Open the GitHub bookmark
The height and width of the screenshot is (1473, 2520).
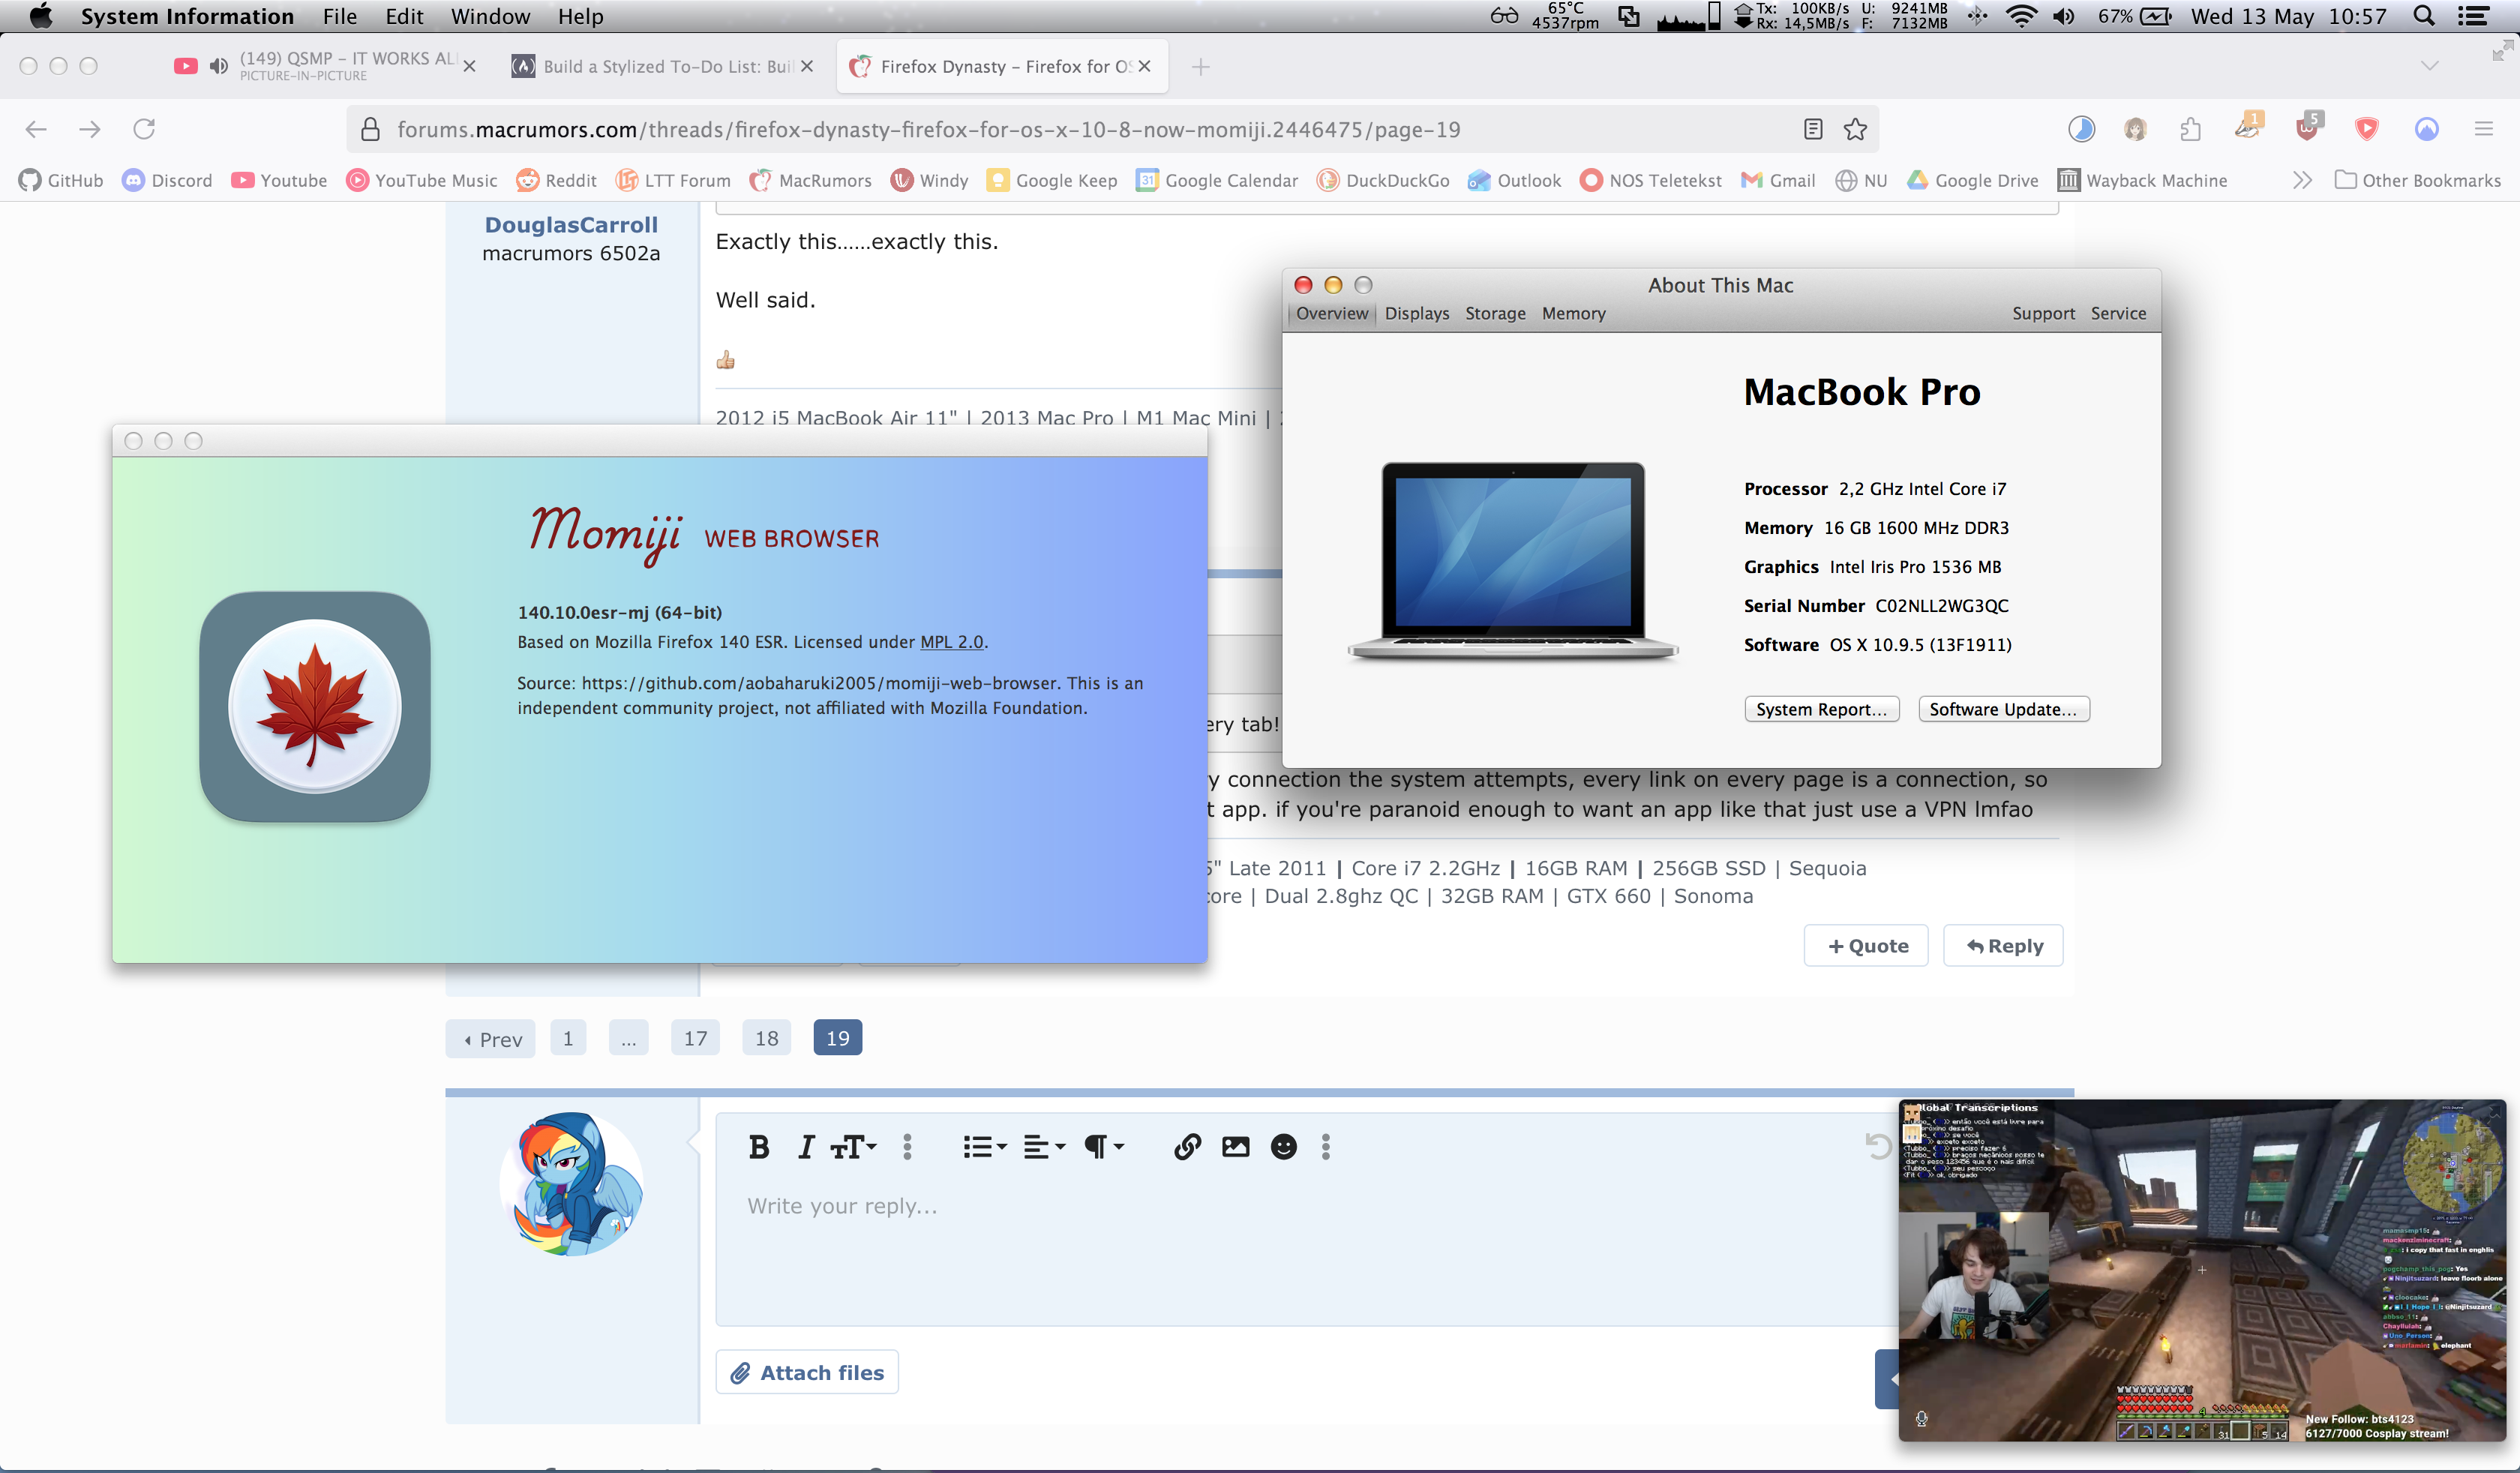pos(61,180)
